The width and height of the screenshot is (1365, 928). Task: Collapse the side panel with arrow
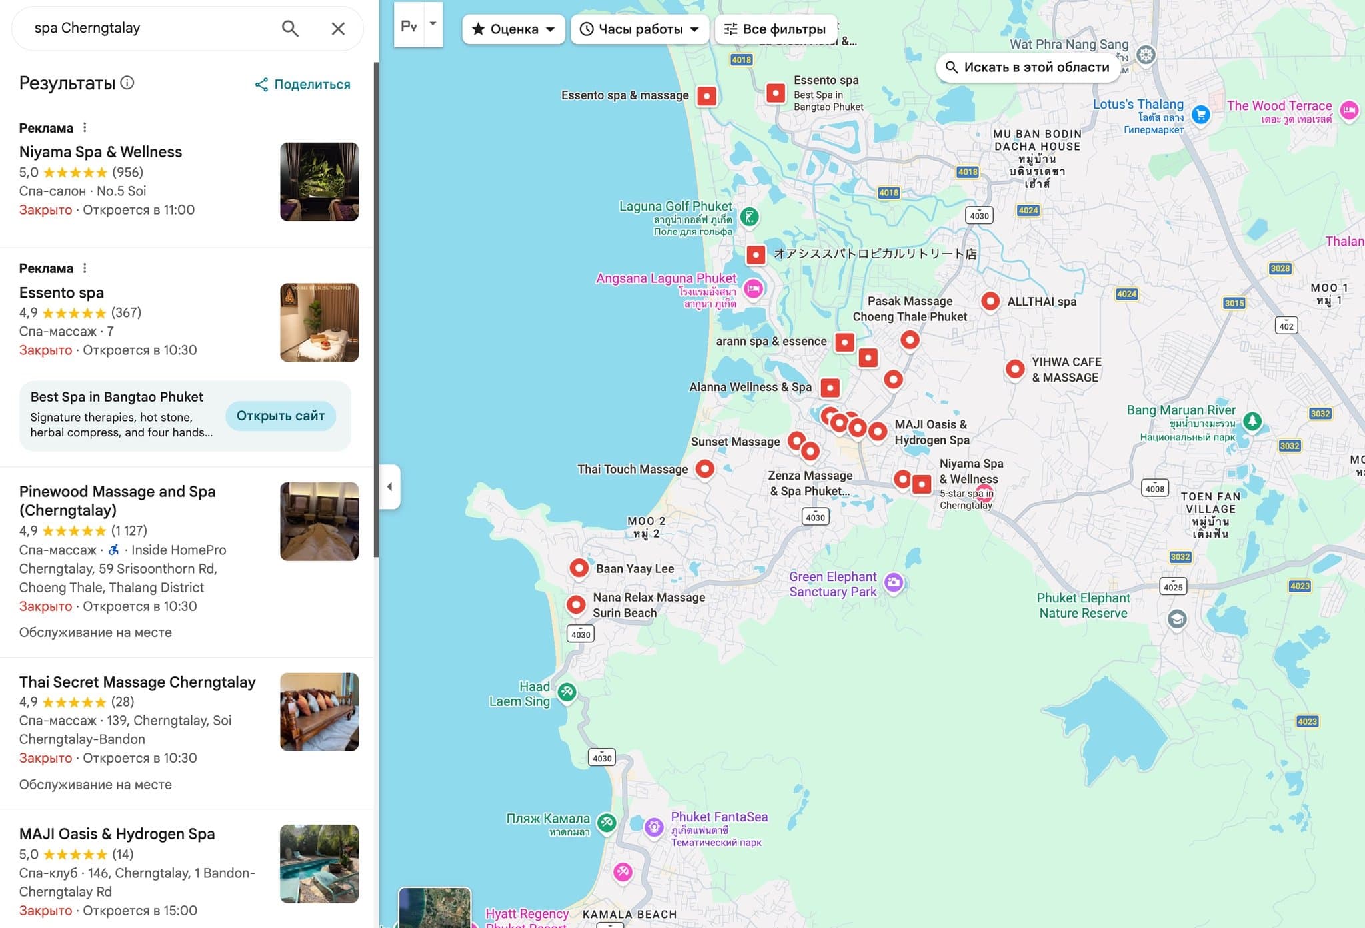390,486
